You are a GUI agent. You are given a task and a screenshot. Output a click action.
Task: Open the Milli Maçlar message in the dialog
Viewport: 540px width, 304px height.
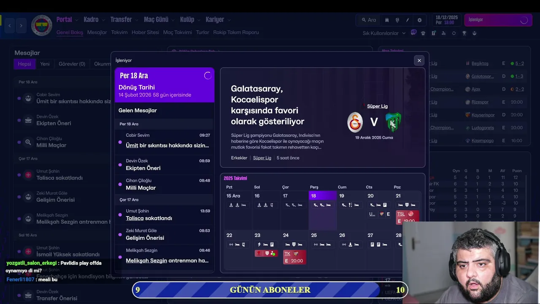(x=165, y=185)
